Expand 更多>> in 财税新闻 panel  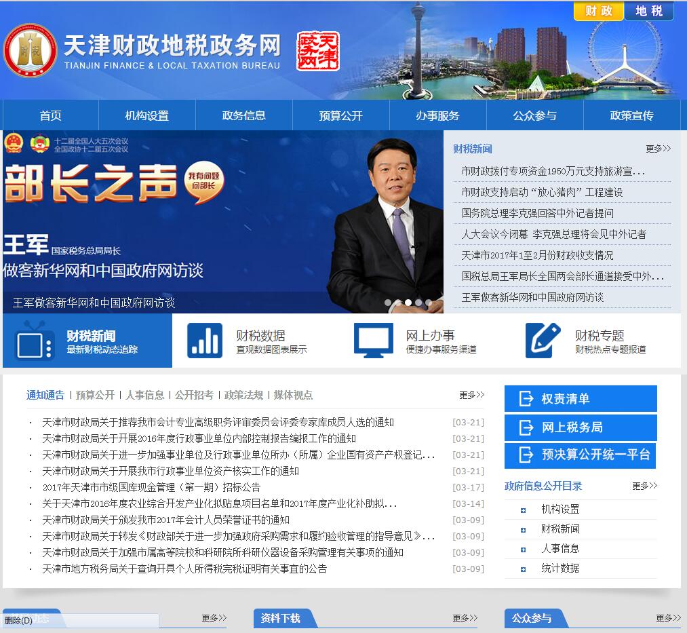tap(658, 149)
